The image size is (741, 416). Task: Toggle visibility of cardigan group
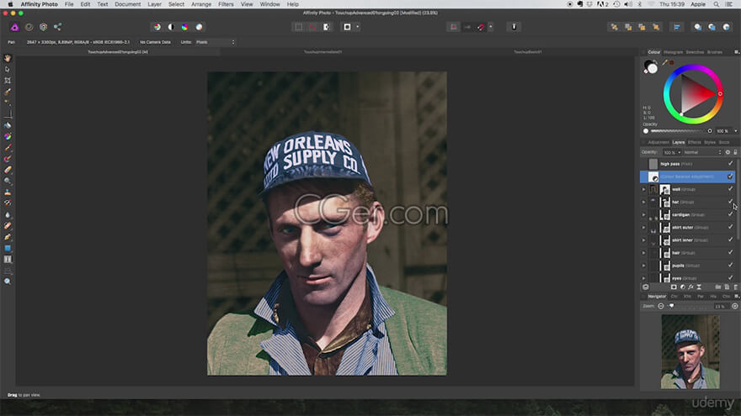(x=730, y=214)
